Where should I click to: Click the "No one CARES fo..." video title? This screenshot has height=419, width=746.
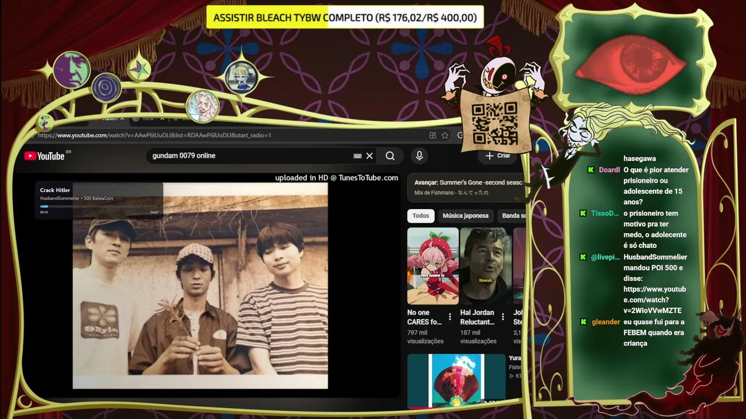pyautogui.click(x=425, y=317)
